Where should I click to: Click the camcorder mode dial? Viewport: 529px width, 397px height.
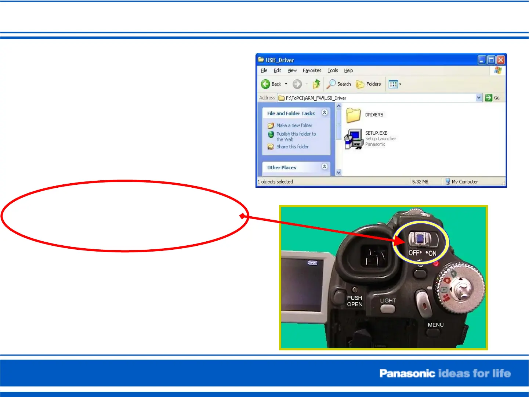pyautogui.click(x=459, y=288)
